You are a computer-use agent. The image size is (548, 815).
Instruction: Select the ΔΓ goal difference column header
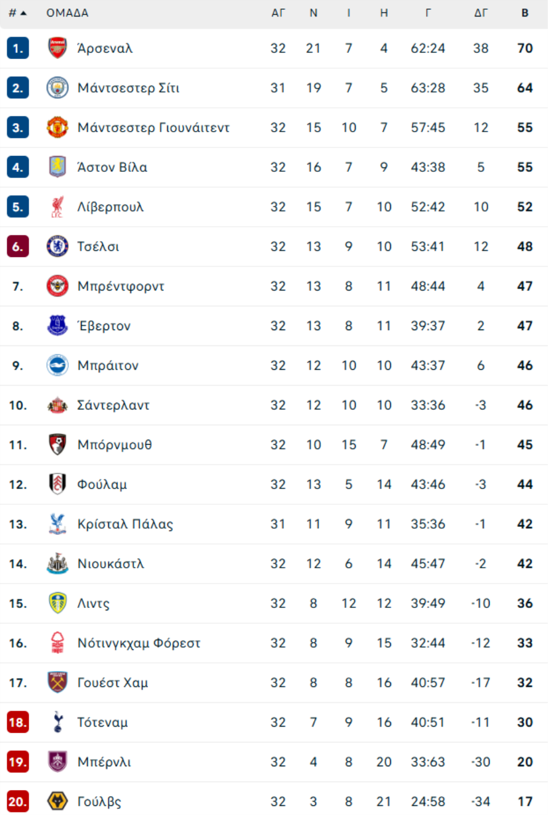[481, 13]
